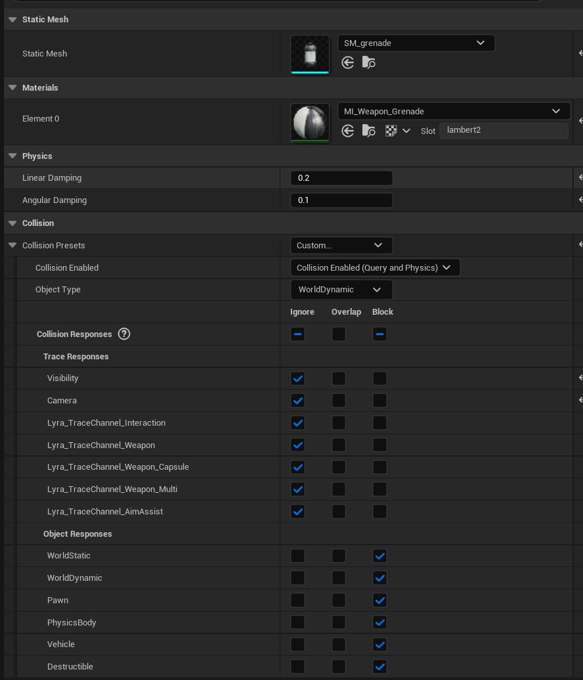Browse to SM_grenade in Content Browser
Screen dimensions: 583x680
(x=369, y=62)
